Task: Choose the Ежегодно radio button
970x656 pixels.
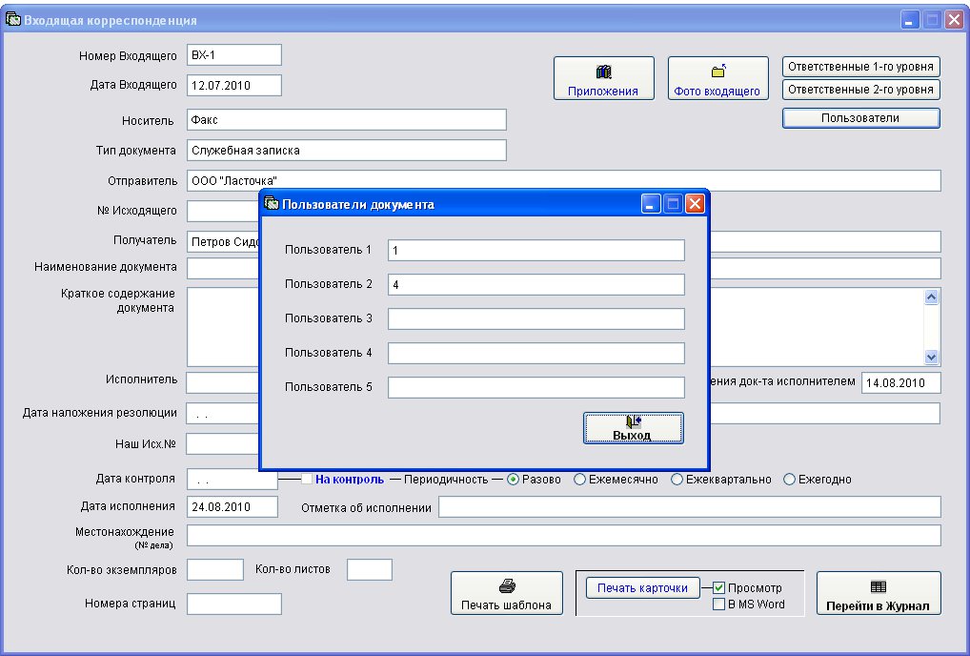Action: (789, 480)
